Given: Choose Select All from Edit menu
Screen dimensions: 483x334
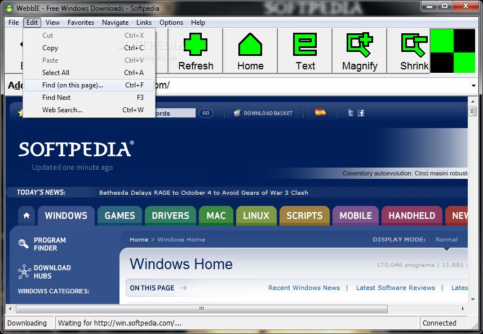Looking at the screenshot, I should pos(88,72).
